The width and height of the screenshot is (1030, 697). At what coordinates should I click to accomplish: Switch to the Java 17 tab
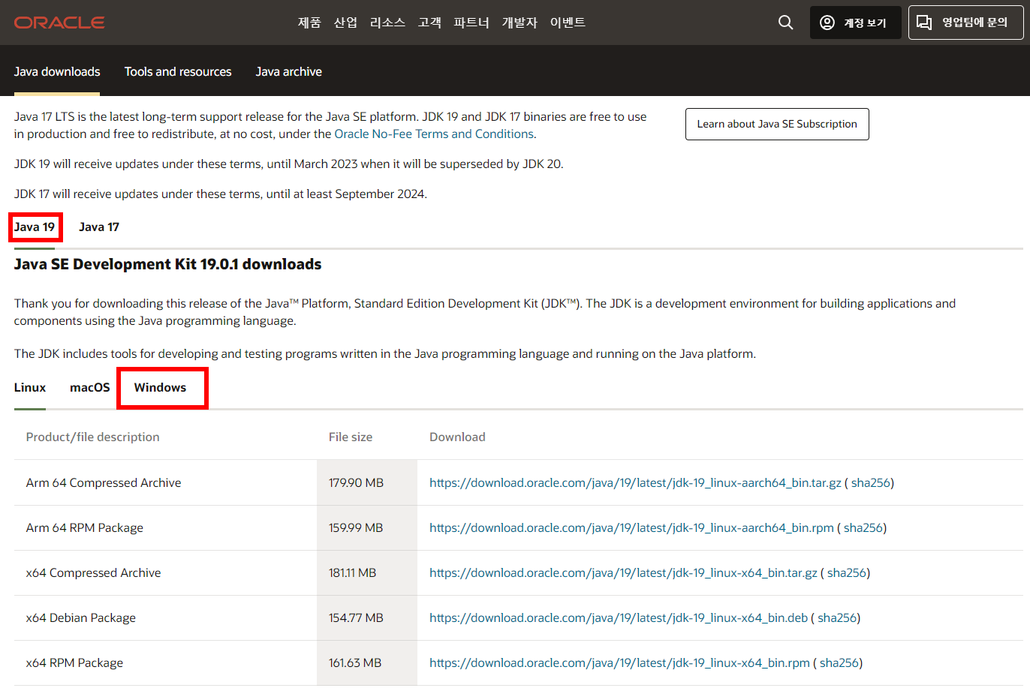[x=99, y=227]
